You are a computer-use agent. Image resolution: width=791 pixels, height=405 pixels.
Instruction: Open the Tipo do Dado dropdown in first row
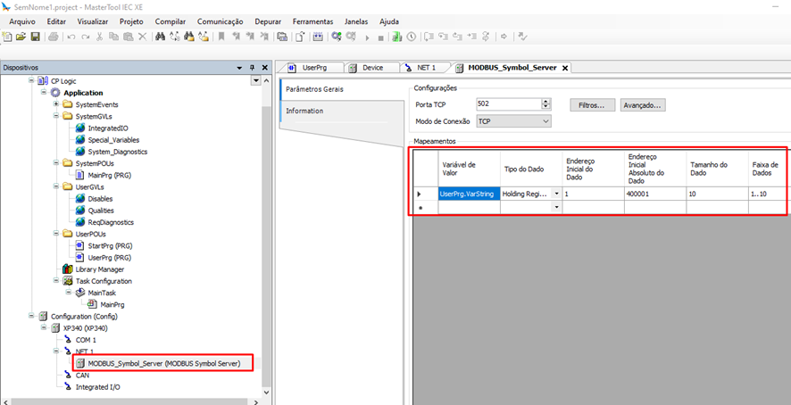click(x=557, y=194)
